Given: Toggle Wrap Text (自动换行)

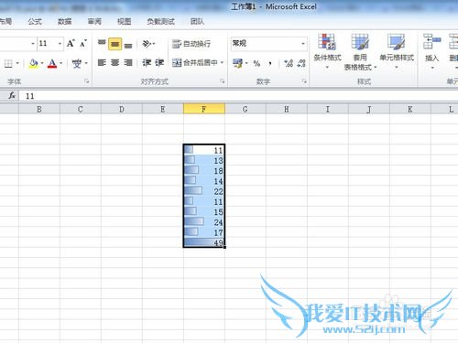Looking at the screenshot, I should click(x=191, y=44).
